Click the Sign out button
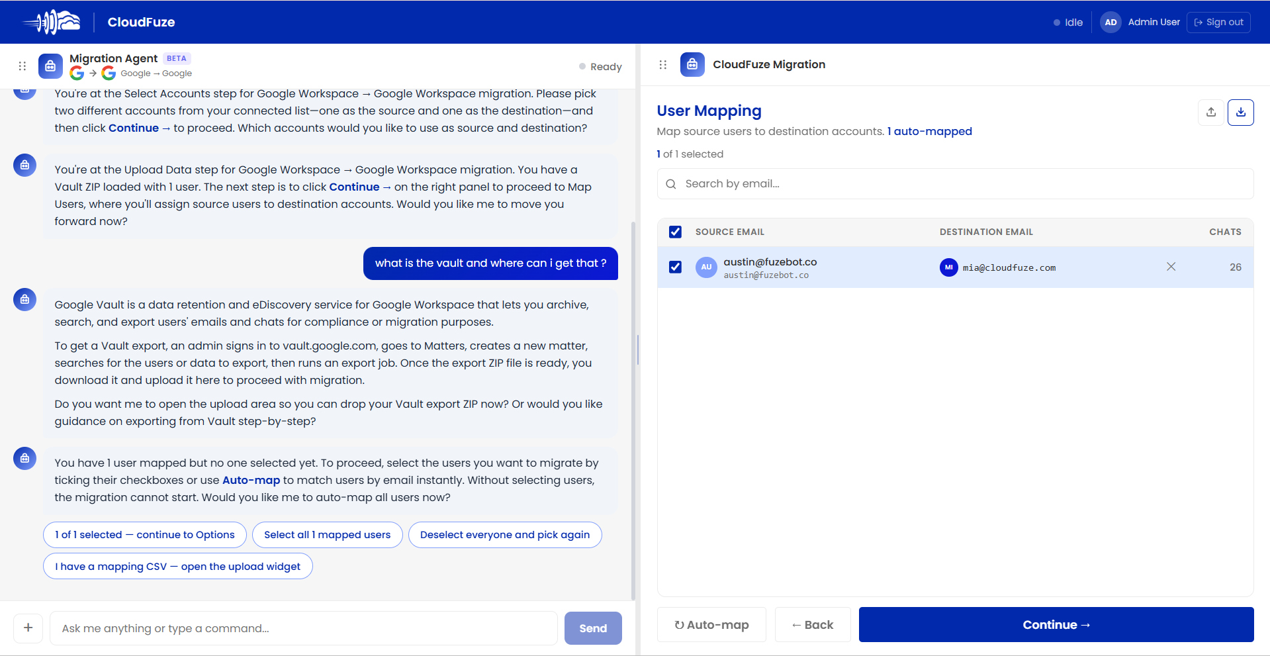 (1218, 22)
